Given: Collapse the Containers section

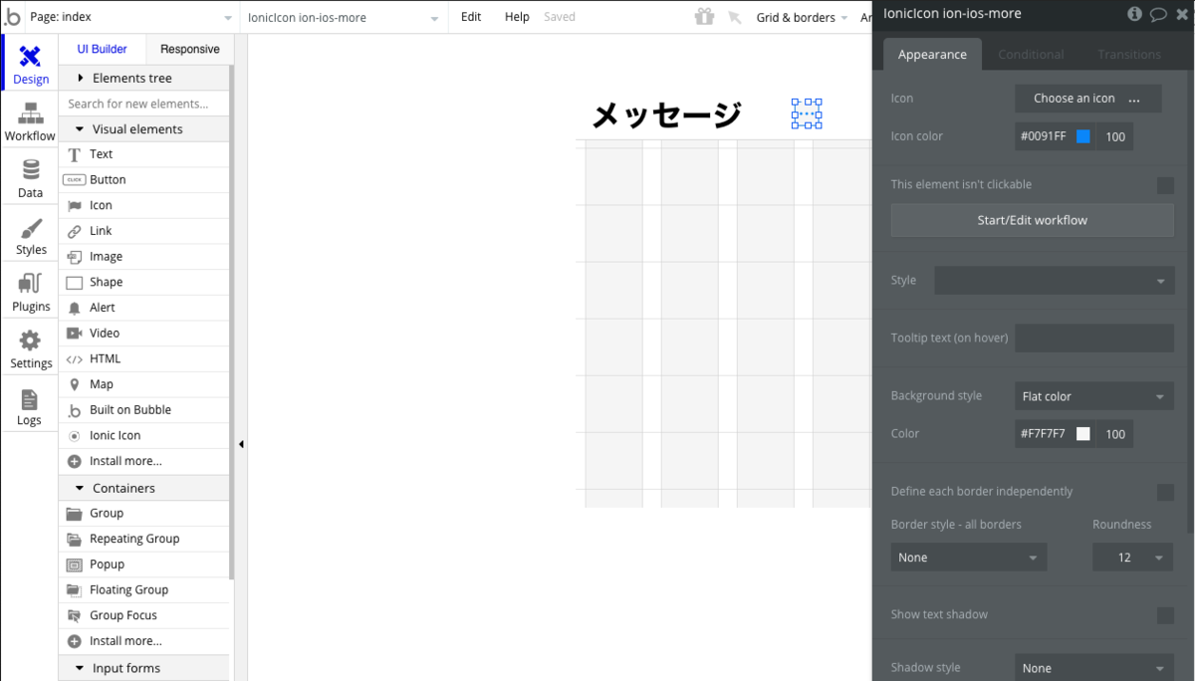Looking at the screenshot, I should (144, 488).
